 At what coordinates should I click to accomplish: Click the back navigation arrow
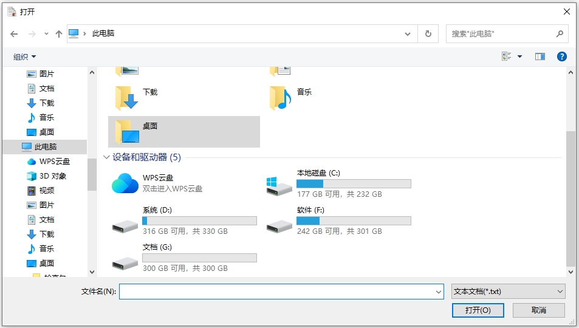[x=14, y=34]
